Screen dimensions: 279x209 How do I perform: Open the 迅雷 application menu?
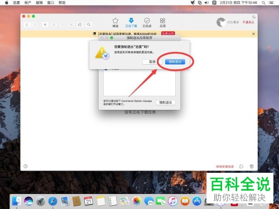16,3
